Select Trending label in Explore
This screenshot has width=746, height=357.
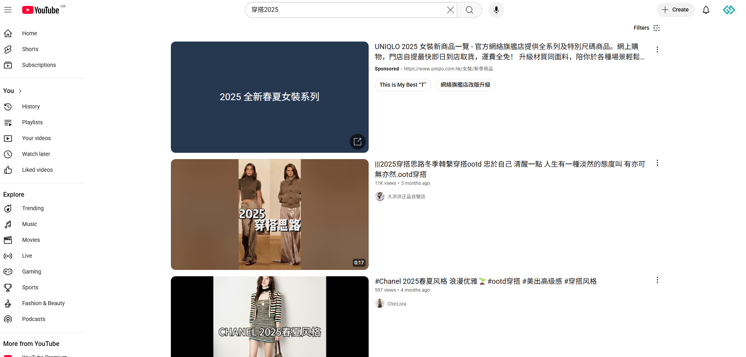click(x=33, y=208)
